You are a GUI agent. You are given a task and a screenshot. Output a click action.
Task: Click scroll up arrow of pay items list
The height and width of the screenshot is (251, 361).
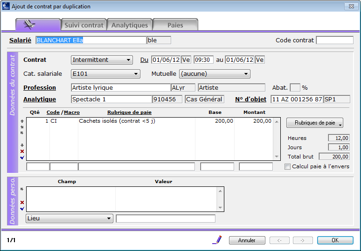277,122
